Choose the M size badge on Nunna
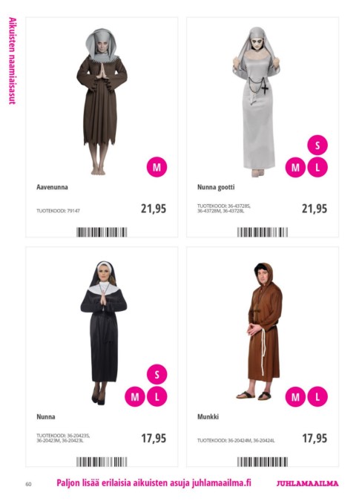Screen dimensions: 356x504 [135, 396]
